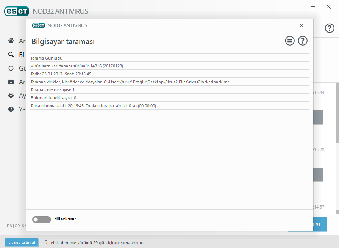Minimize the main ESET window
Viewport: 339px width, 248px height.
[313, 7]
